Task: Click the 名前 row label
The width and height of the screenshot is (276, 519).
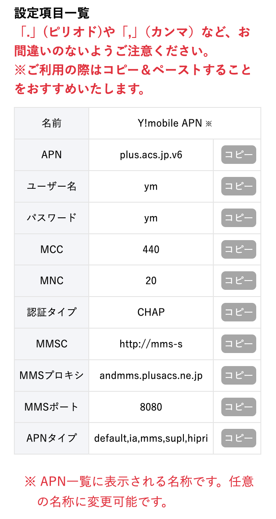Action: coord(52,123)
